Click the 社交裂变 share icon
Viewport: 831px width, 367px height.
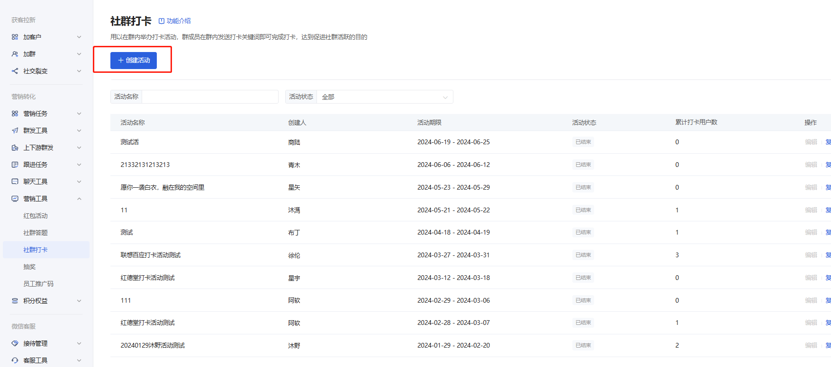pos(15,71)
